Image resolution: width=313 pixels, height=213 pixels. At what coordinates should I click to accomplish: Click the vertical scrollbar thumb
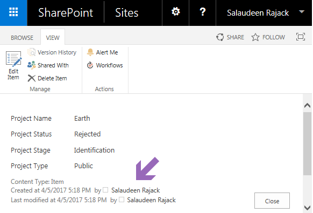[307, 144]
